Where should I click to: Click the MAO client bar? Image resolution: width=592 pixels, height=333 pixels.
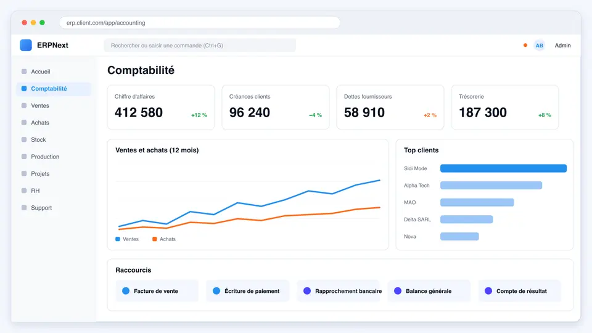[x=477, y=202]
